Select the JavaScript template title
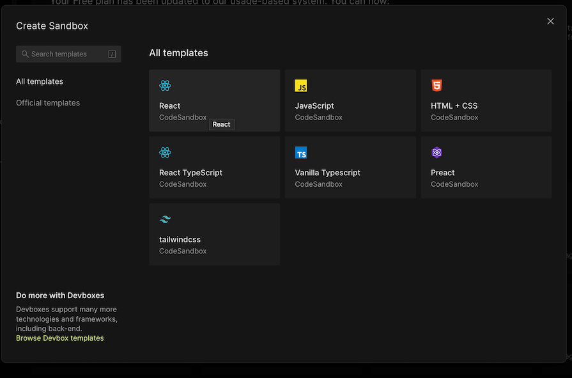The height and width of the screenshot is (378, 572). 314,106
